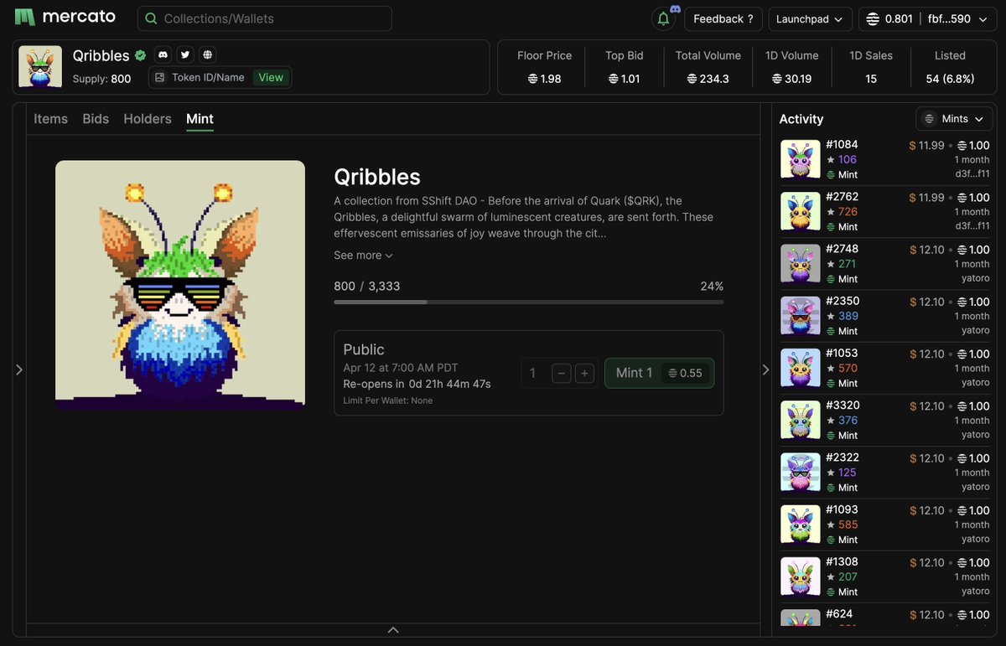Image resolution: width=1006 pixels, height=646 pixels.
Task: Click the Listed value 54 (6.8%)
Action: click(x=950, y=79)
